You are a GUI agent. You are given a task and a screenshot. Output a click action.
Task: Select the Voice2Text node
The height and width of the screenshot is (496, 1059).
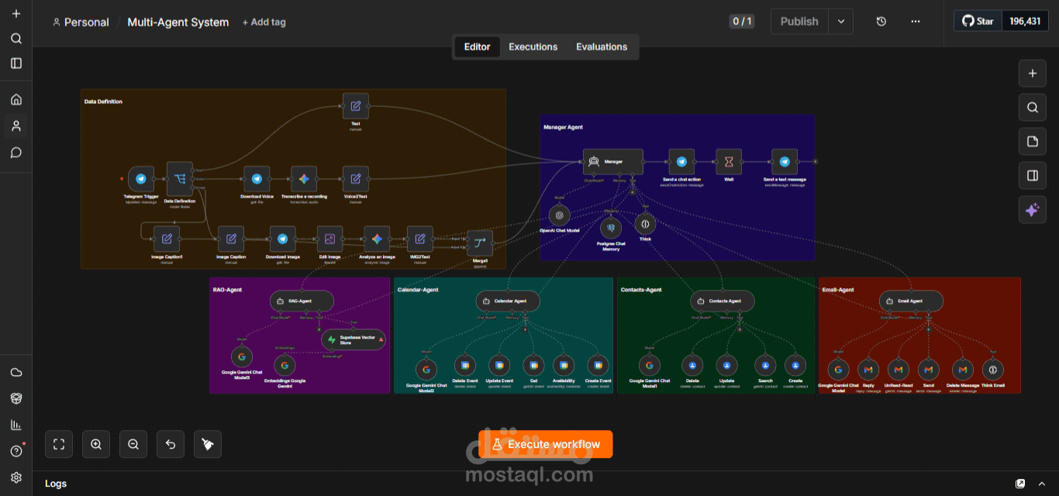tap(356, 178)
